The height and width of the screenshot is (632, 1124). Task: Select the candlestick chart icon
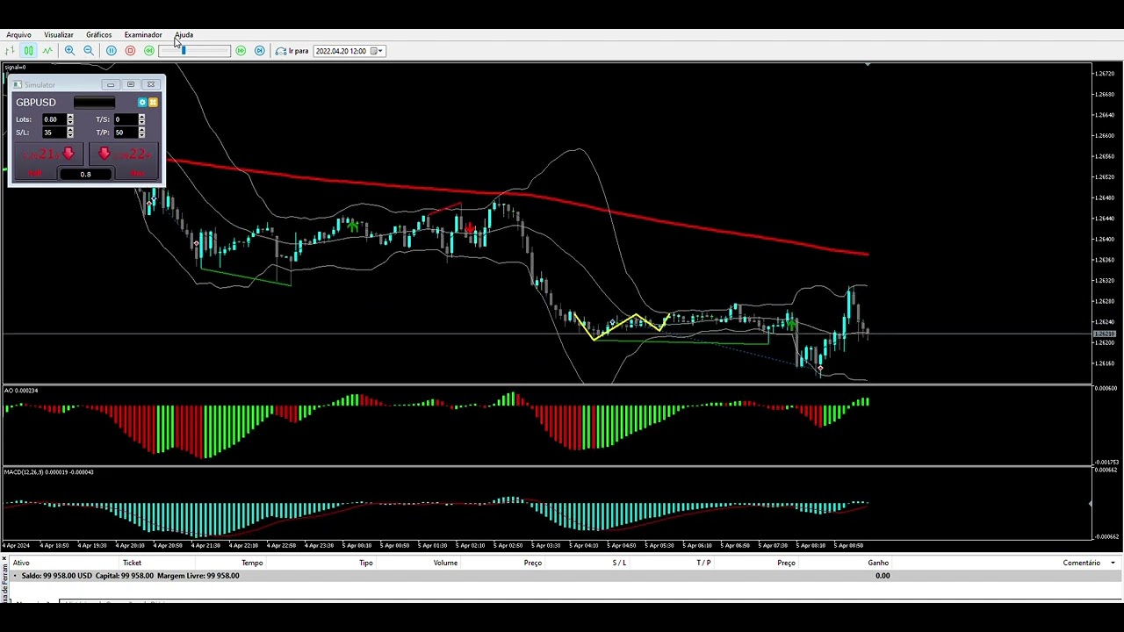click(28, 51)
